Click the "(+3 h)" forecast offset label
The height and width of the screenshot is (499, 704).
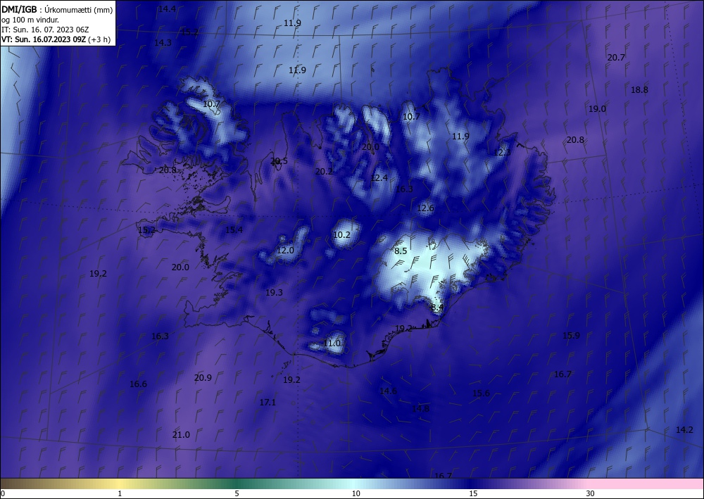point(100,39)
